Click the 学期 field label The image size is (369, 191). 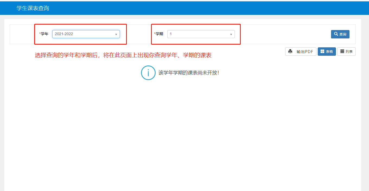tap(159, 34)
